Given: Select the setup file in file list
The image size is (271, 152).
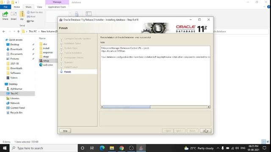Looking at the screenshot, I should tap(46, 61).
